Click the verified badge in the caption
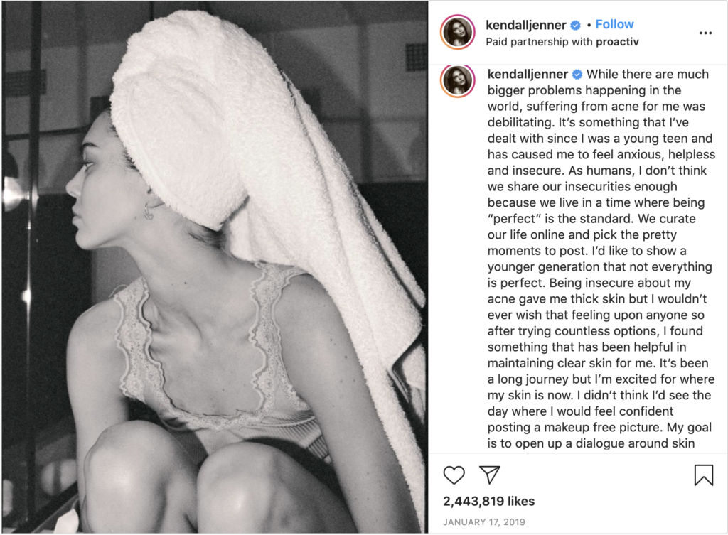The image size is (728, 535). [577, 74]
